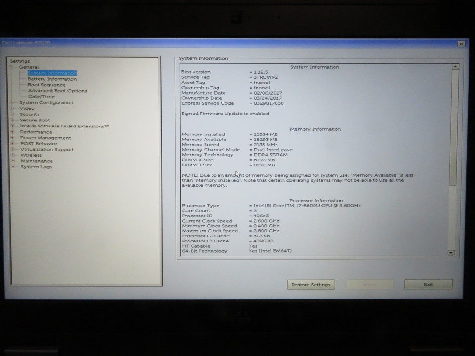This screenshot has width=475, height=356.
Task: Expand the POST Behavior node
Action: tap(13, 144)
